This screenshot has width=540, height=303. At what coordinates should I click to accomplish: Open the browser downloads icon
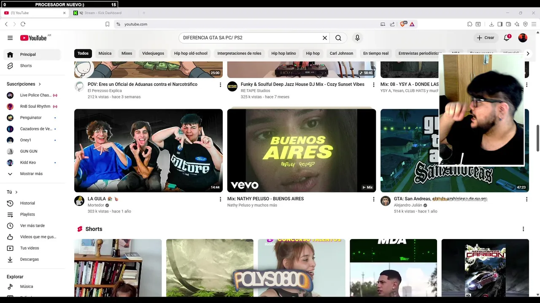point(491,24)
